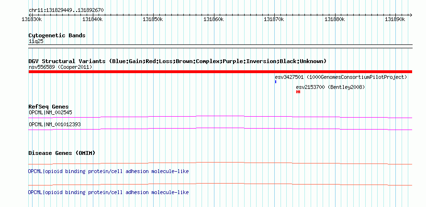The width and height of the screenshot is (426, 207).
Task: Click the Cytogenetic Bands track title
Action: 57,35
